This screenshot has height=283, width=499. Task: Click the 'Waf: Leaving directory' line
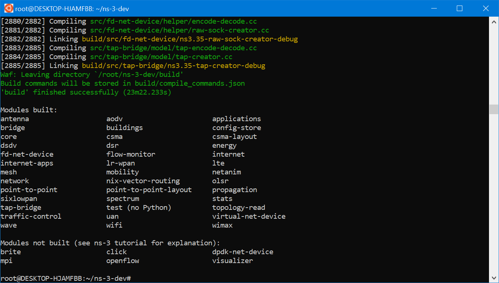coord(92,75)
